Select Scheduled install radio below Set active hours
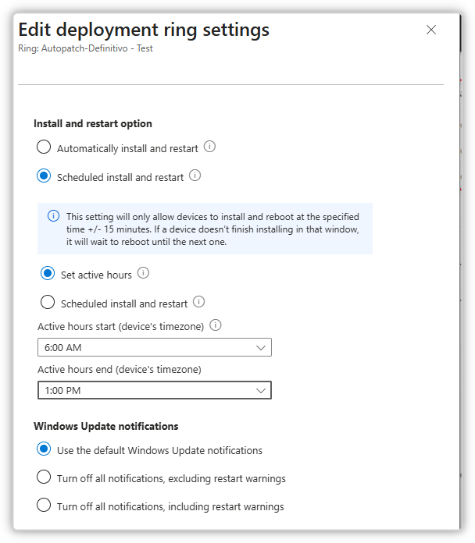The height and width of the screenshot is (543, 475). pyautogui.click(x=48, y=303)
